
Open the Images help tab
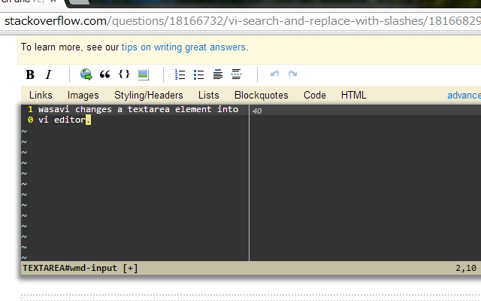click(83, 96)
